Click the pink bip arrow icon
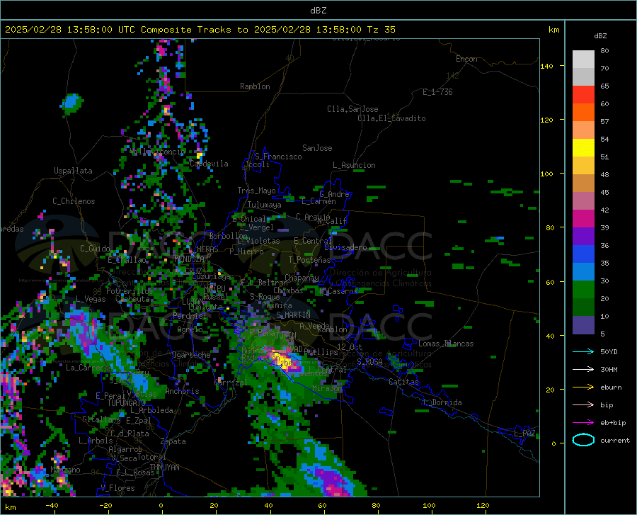The image size is (637, 515). pyautogui.click(x=583, y=405)
